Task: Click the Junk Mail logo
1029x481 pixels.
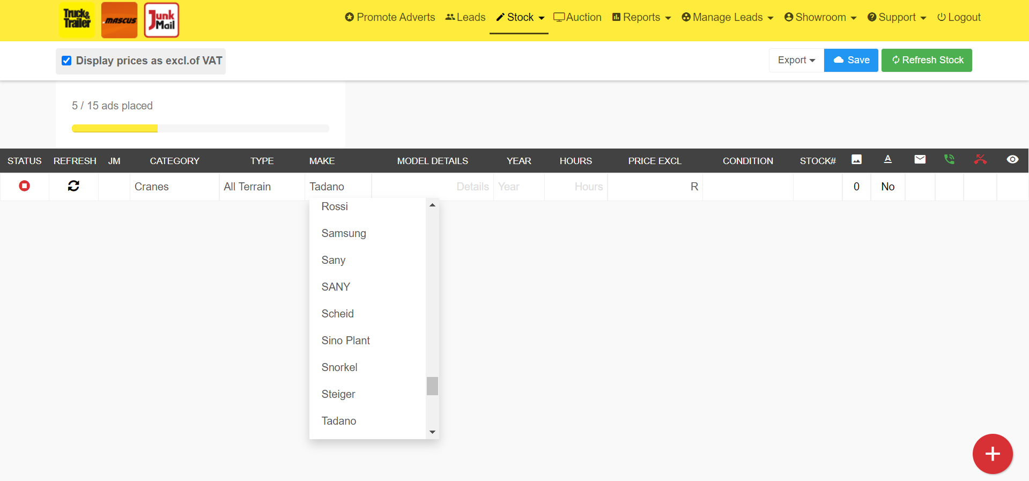Action: (x=161, y=20)
